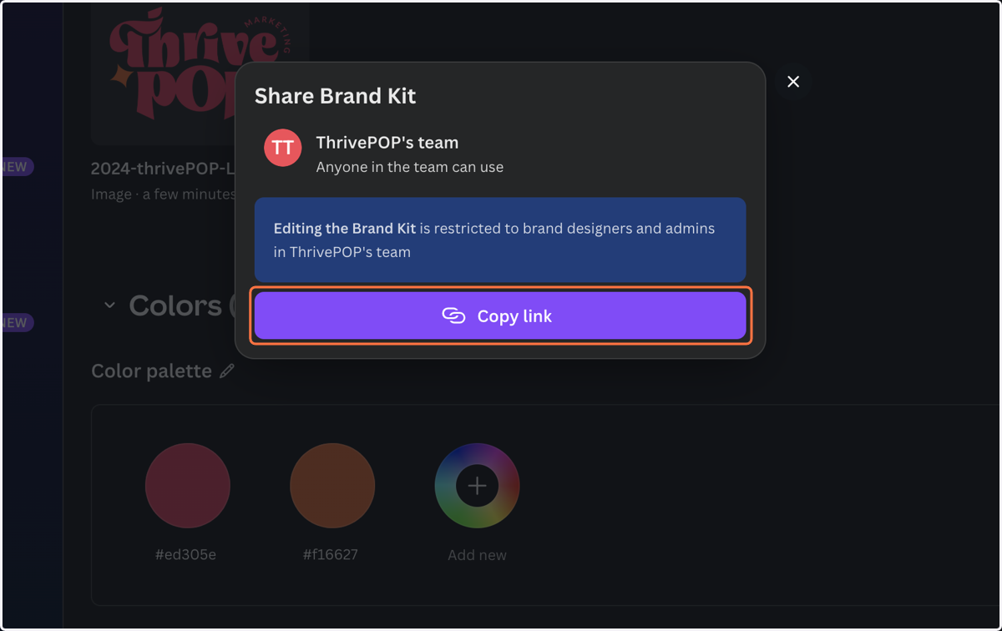Click the Color palette heading
Screen dimensions: 1002x631
click(x=151, y=371)
